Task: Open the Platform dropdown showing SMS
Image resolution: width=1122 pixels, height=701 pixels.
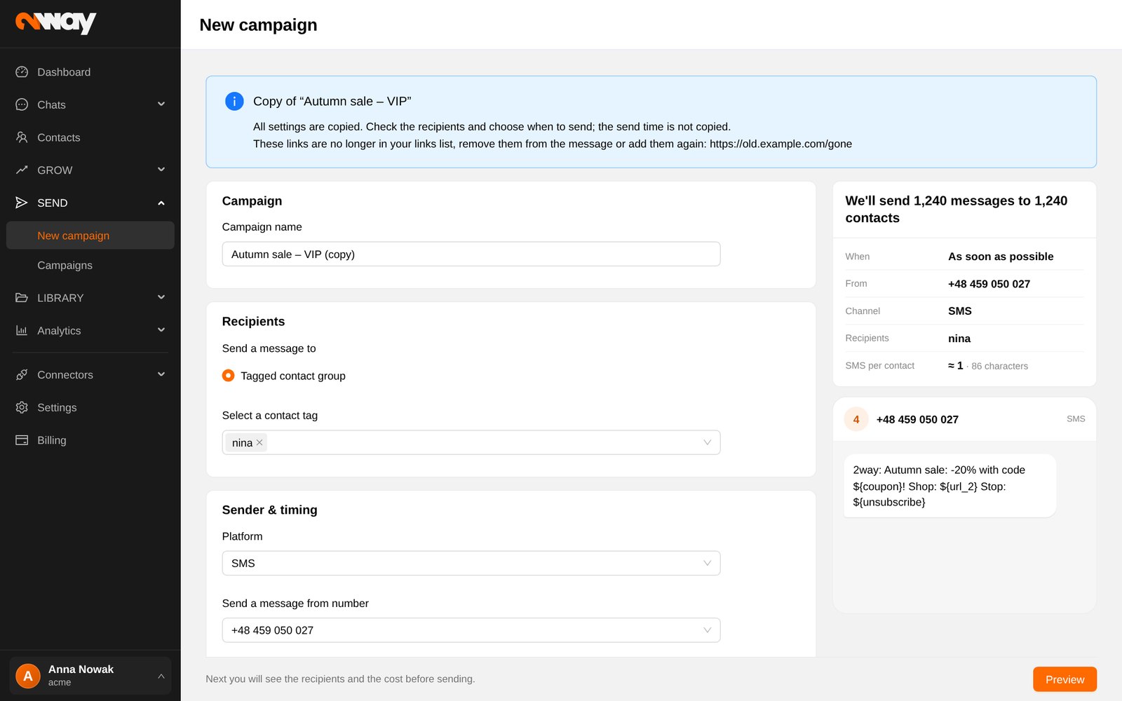Action: coord(471,563)
